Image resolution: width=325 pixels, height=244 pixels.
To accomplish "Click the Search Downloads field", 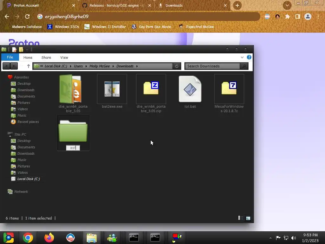I will click(x=212, y=66).
